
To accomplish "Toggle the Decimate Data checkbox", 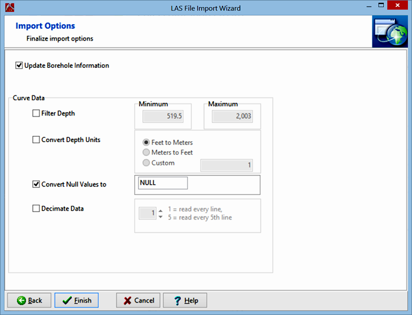I will coord(36,208).
